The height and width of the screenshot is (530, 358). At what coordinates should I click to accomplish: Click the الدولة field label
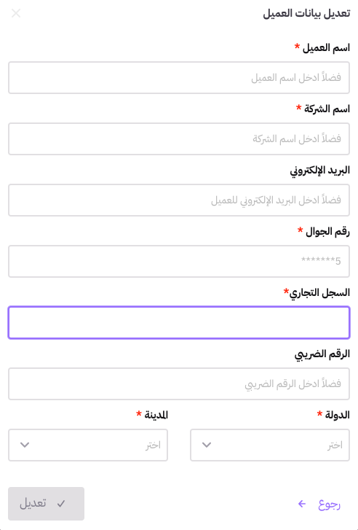coord(338,415)
